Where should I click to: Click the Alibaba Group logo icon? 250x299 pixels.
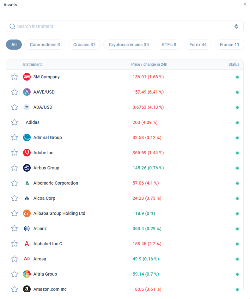(27, 213)
